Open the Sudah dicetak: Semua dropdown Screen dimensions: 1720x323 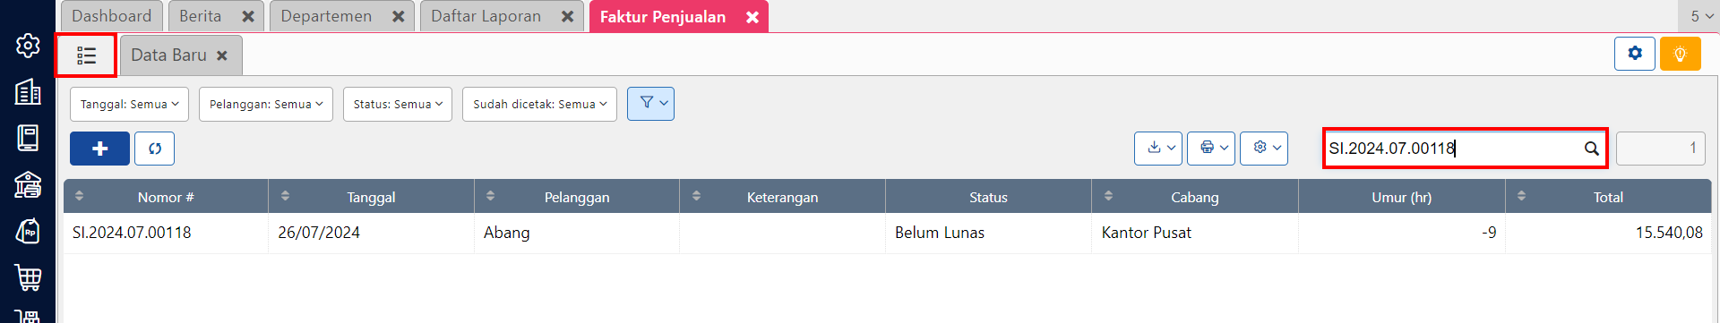tap(539, 104)
